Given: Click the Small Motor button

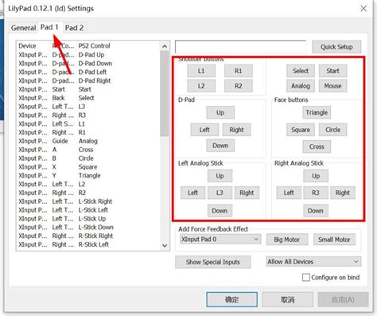Looking at the screenshot, I should 334,240.
